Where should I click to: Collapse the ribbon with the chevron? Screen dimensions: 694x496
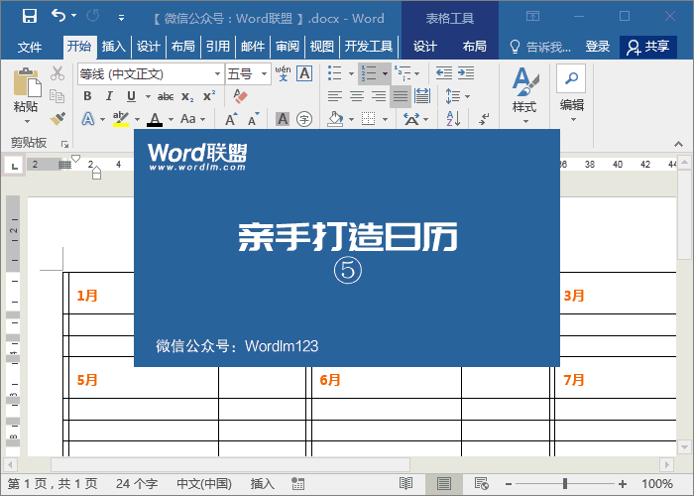[x=678, y=144]
